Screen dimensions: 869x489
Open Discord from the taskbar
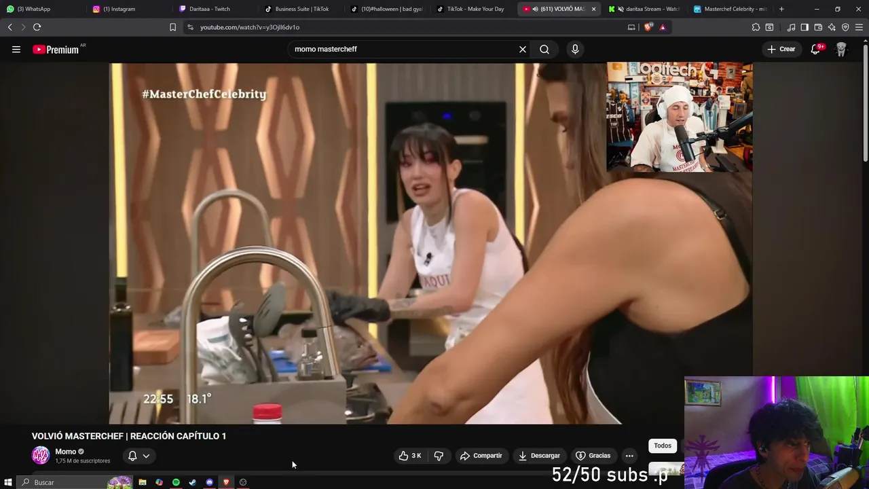point(210,482)
